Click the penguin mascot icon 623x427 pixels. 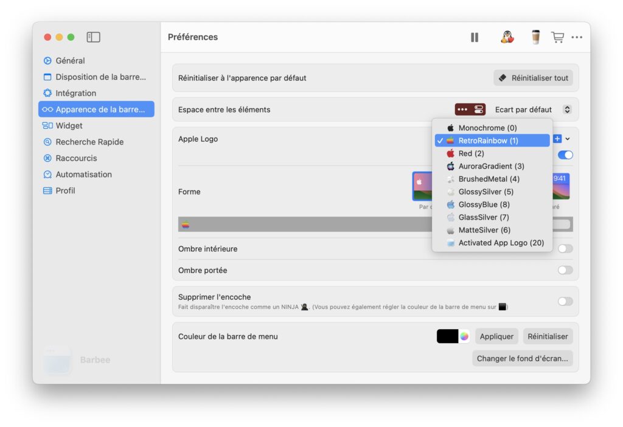click(507, 37)
